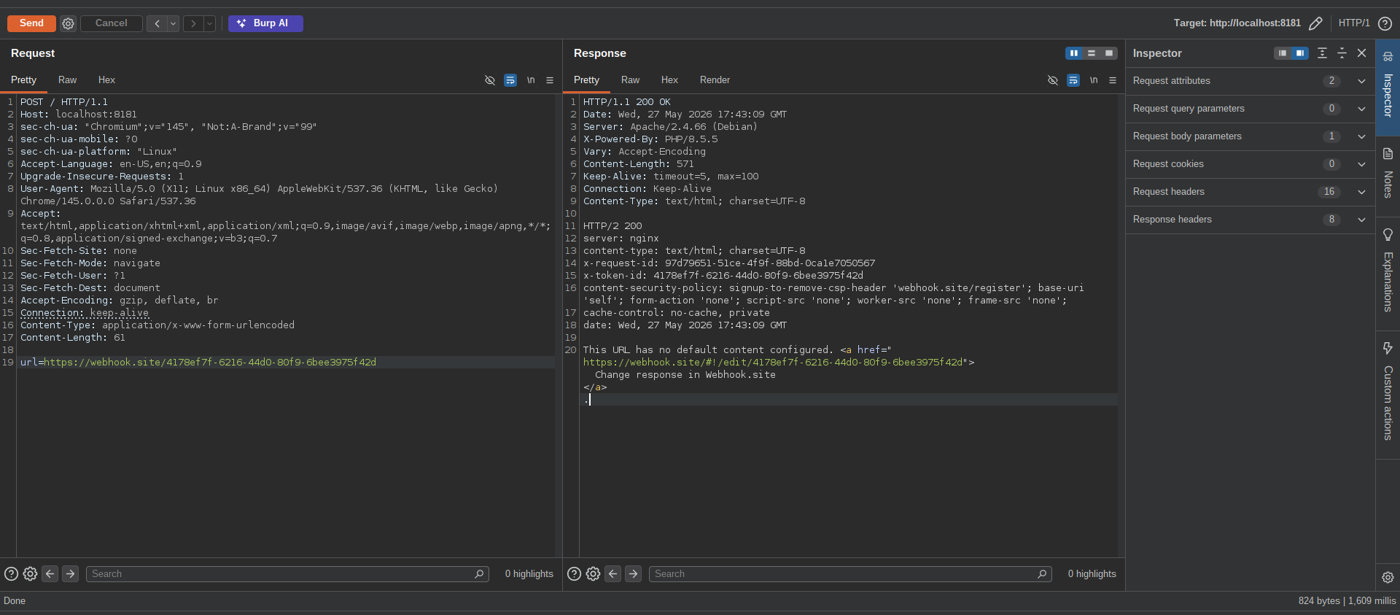The height and width of the screenshot is (615, 1400).
Task: Click the orange Send button
Action: click(31, 23)
